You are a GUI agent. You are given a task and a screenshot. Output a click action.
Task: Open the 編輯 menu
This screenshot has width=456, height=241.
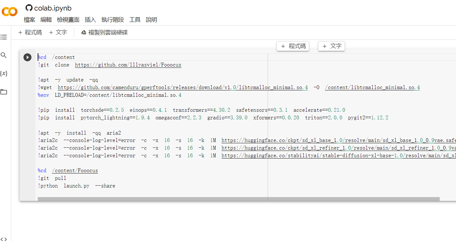coord(46,20)
